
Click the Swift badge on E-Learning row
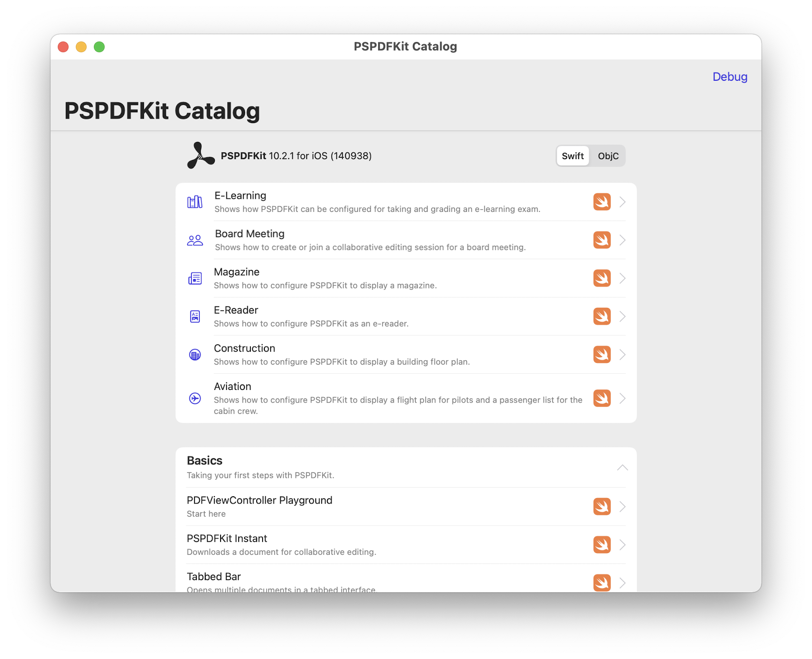click(602, 202)
